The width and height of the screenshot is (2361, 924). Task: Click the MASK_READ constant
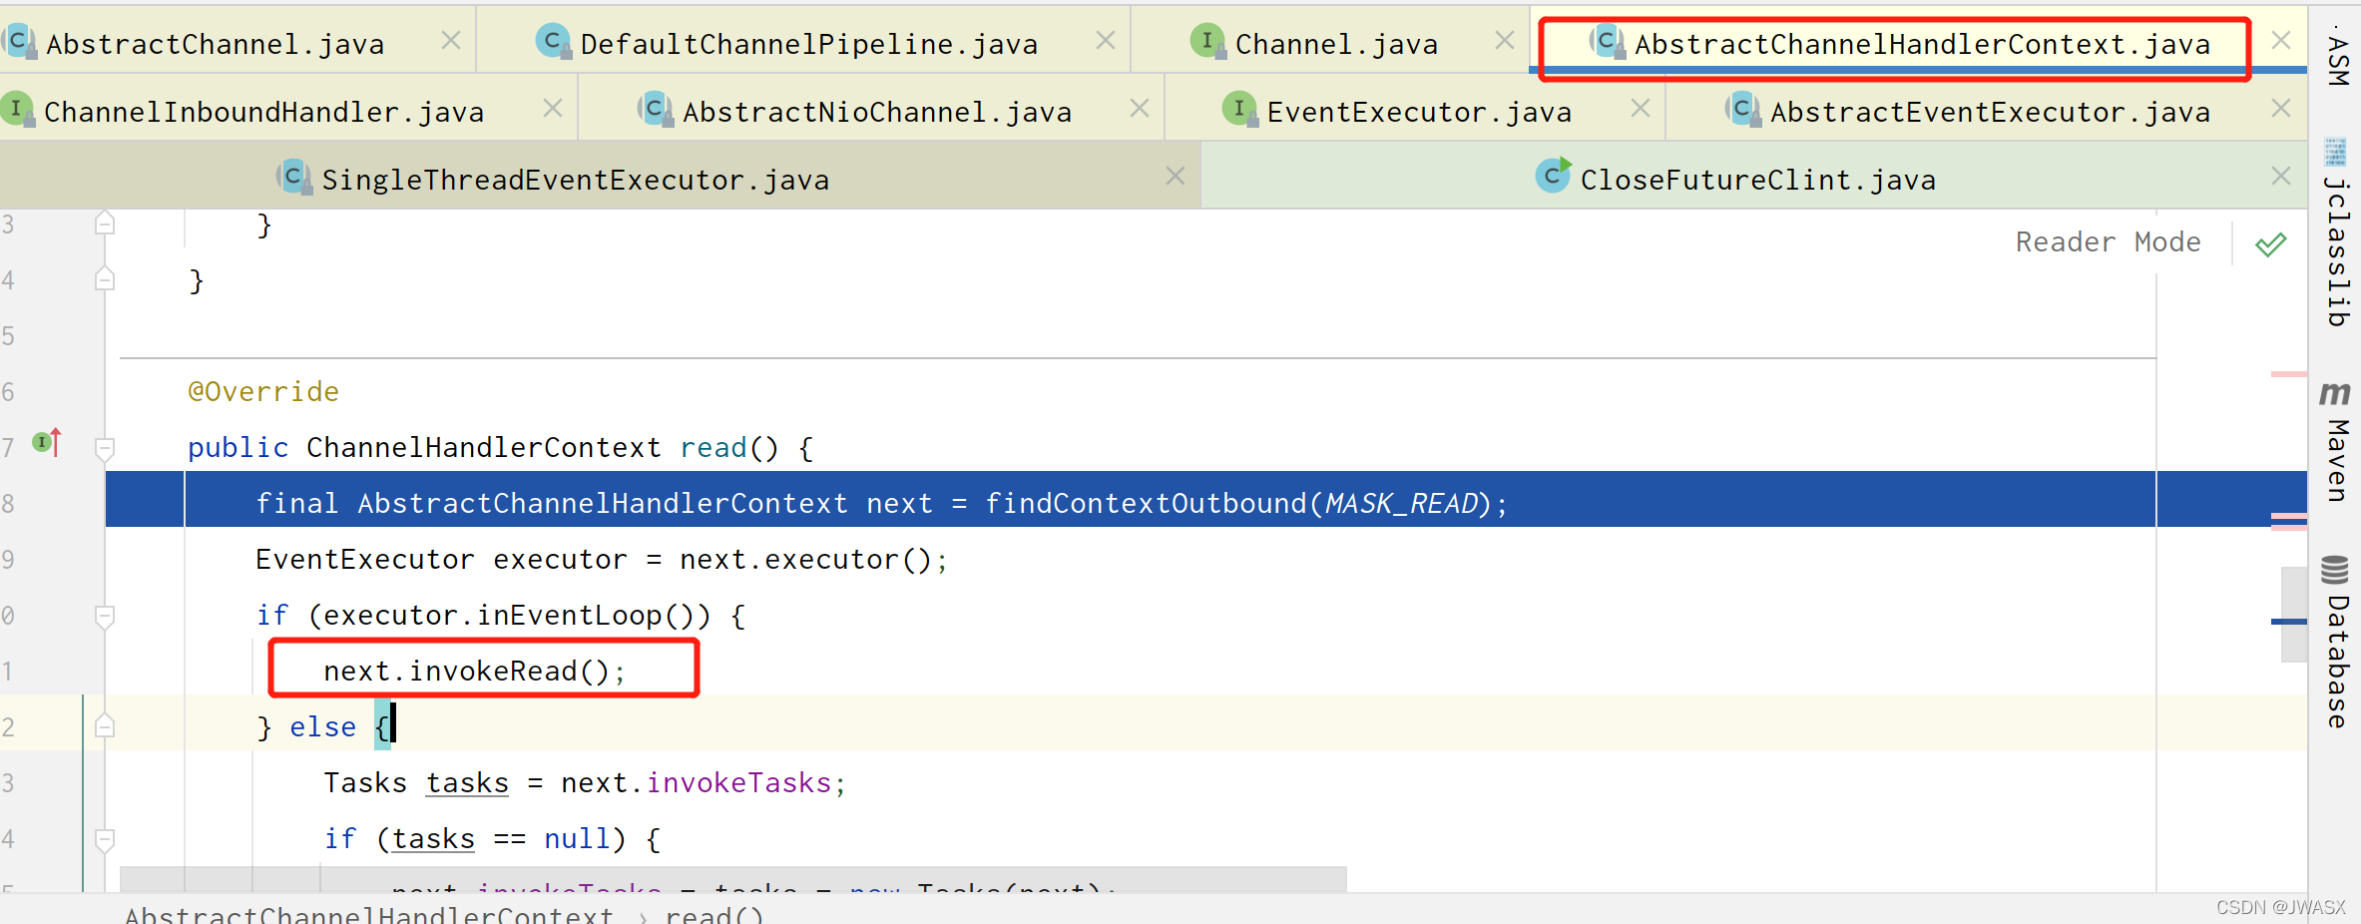click(1401, 503)
